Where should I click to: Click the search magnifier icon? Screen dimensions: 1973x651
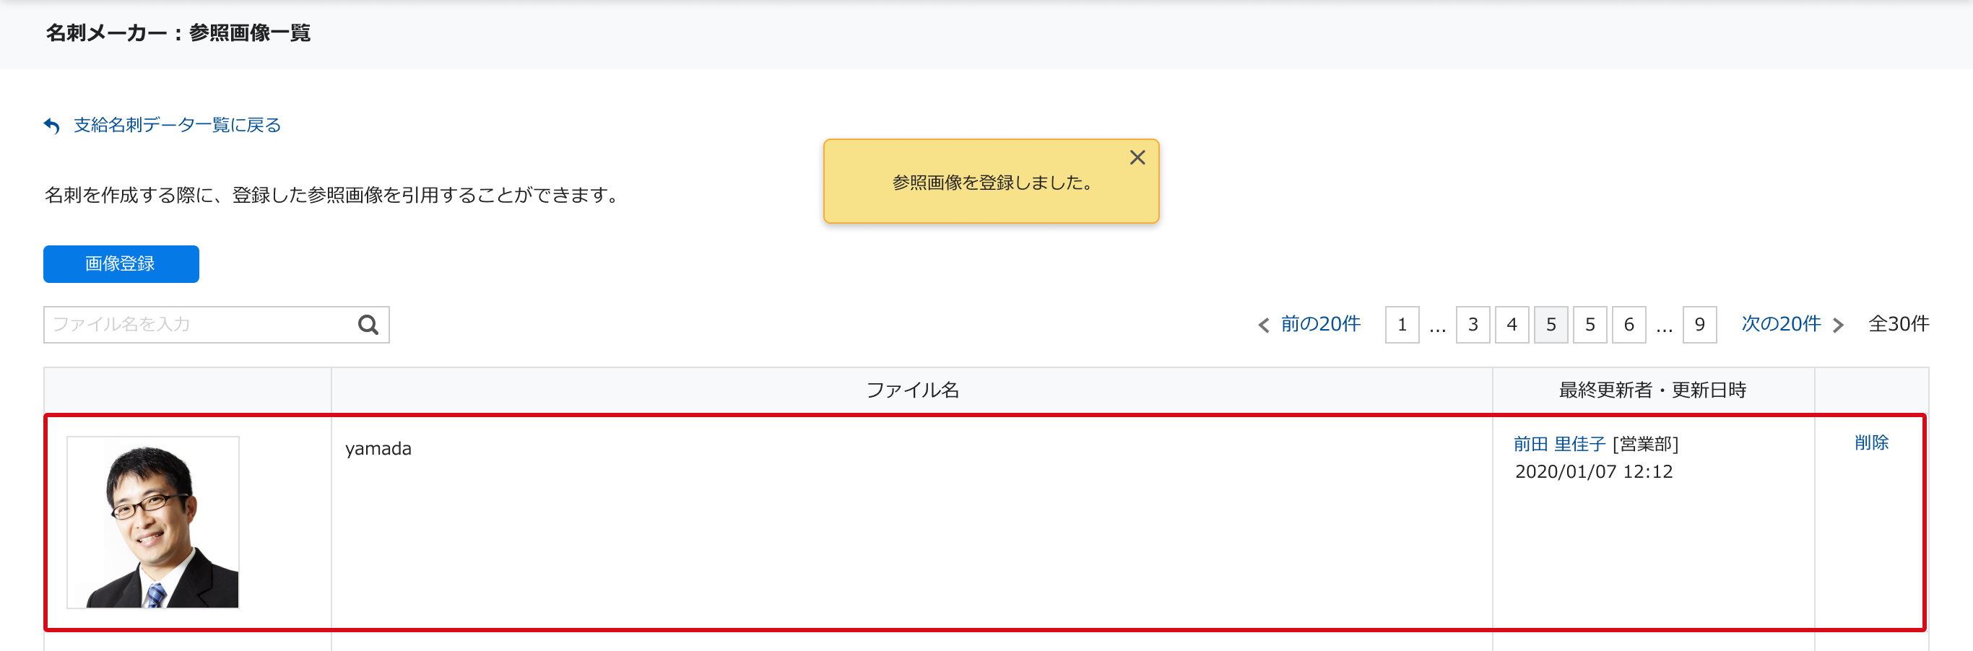tap(368, 325)
